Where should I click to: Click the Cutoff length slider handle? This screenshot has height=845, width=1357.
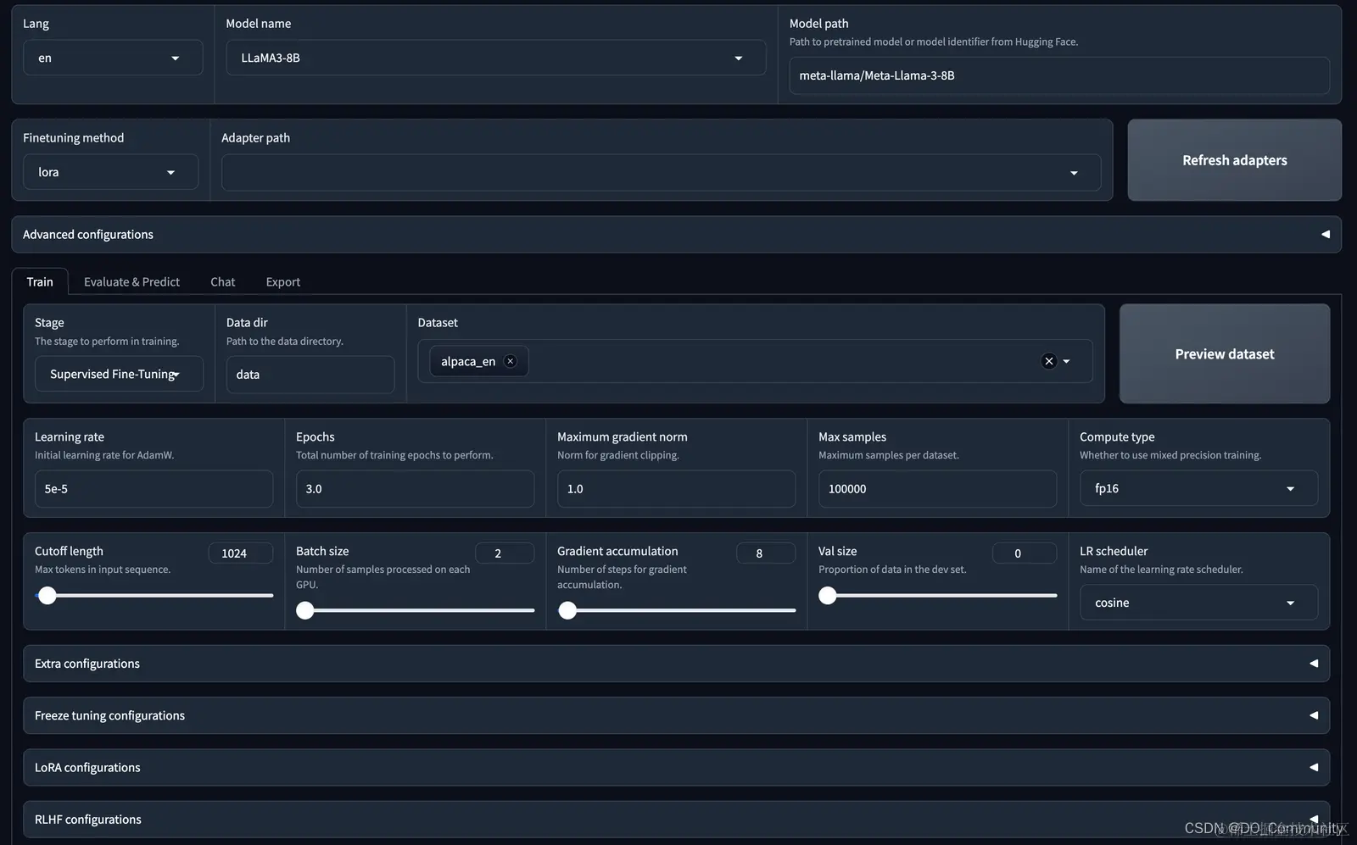[x=47, y=596]
